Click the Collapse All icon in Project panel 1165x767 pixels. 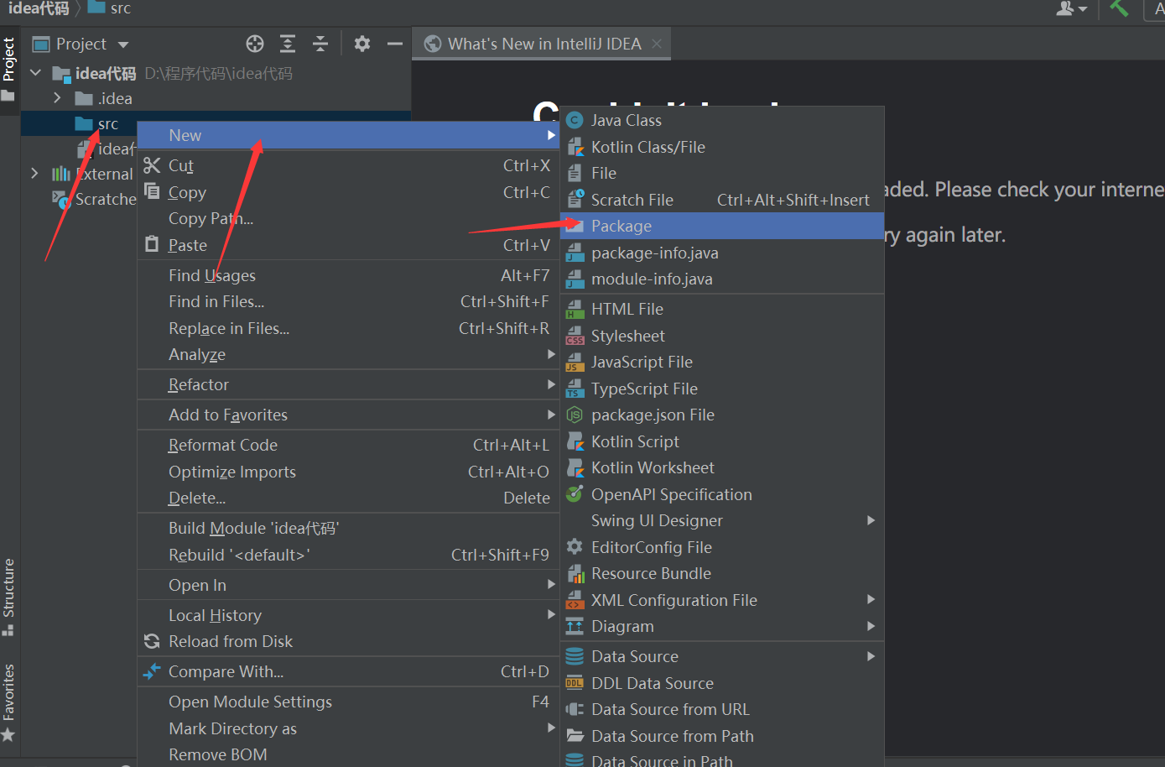320,44
